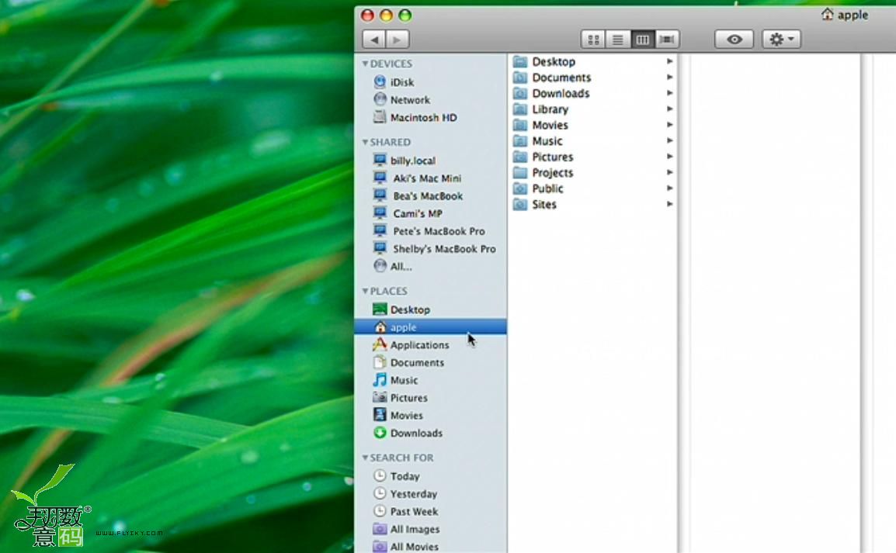Open Quick Look with the eye button
The image size is (896, 553).
pos(735,40)
